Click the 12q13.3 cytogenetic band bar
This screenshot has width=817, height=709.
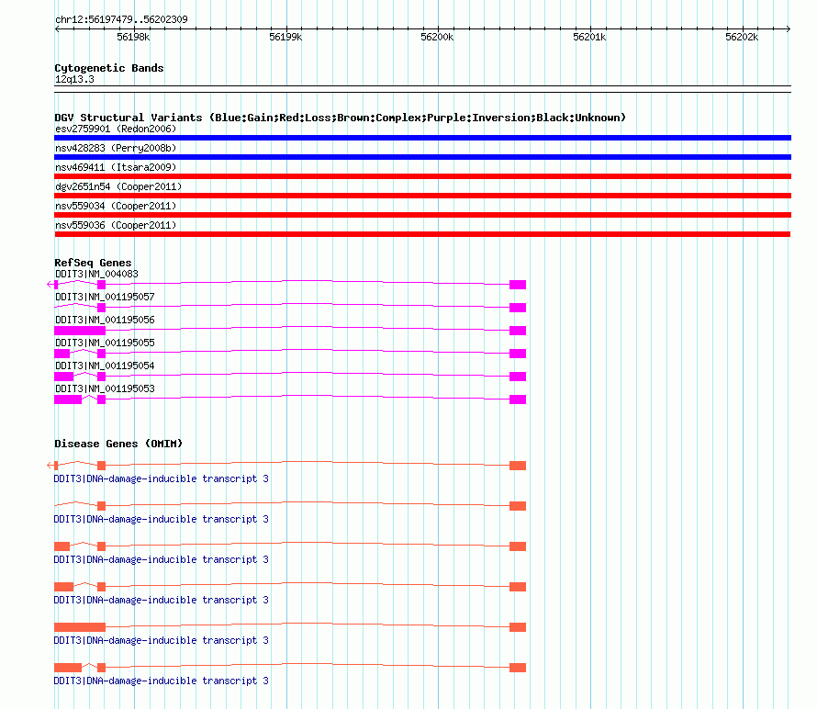pos(422,89)
